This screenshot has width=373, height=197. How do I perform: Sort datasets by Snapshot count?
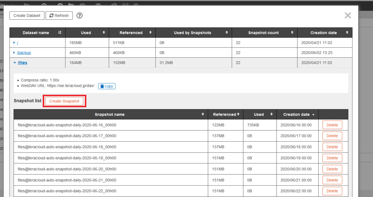264,33
